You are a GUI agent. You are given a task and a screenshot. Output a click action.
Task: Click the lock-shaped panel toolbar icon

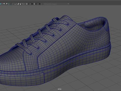tap(21, 4)
